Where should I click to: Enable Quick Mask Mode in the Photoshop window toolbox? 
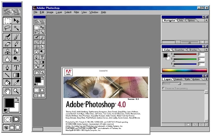click(42, 90)
